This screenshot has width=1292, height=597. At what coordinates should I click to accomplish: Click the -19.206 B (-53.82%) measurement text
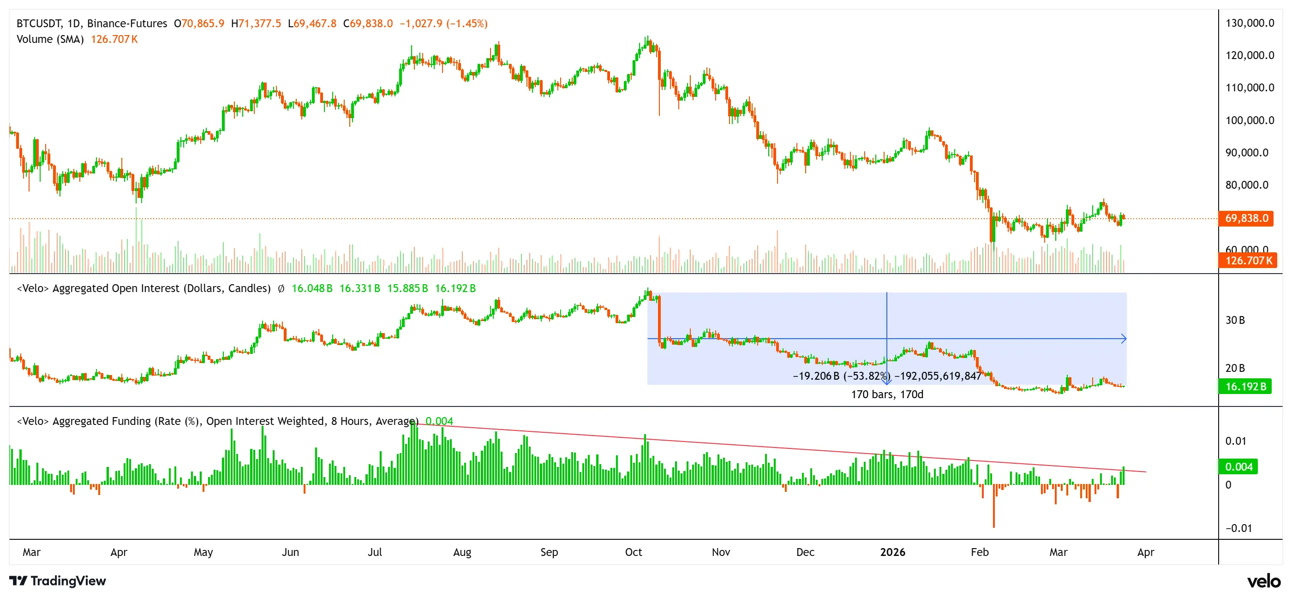(x=841, y=376)
